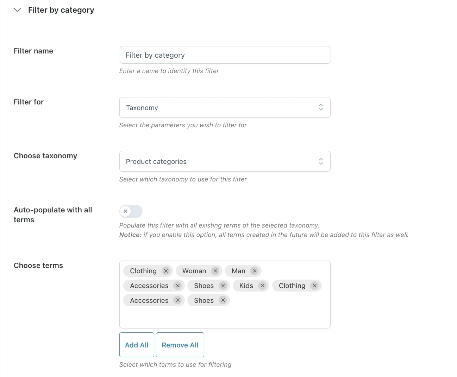The image size is (457, 377).
Task: Click 'Populate this filter with all existing terms' description
Action: [x=219, y=225]
